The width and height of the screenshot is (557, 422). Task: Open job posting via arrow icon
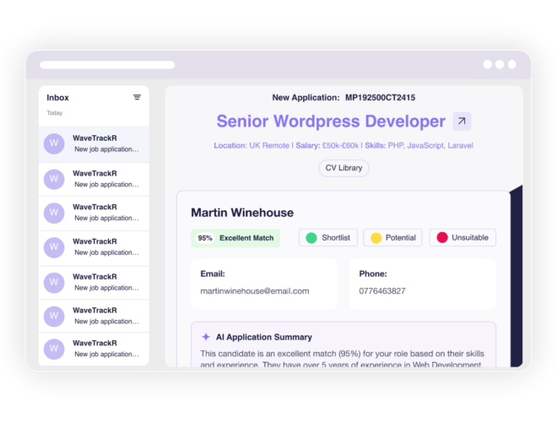pos(462,122)
